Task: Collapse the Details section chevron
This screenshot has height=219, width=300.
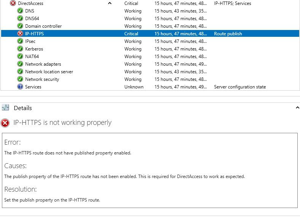Action: click(x=297, y=108)
